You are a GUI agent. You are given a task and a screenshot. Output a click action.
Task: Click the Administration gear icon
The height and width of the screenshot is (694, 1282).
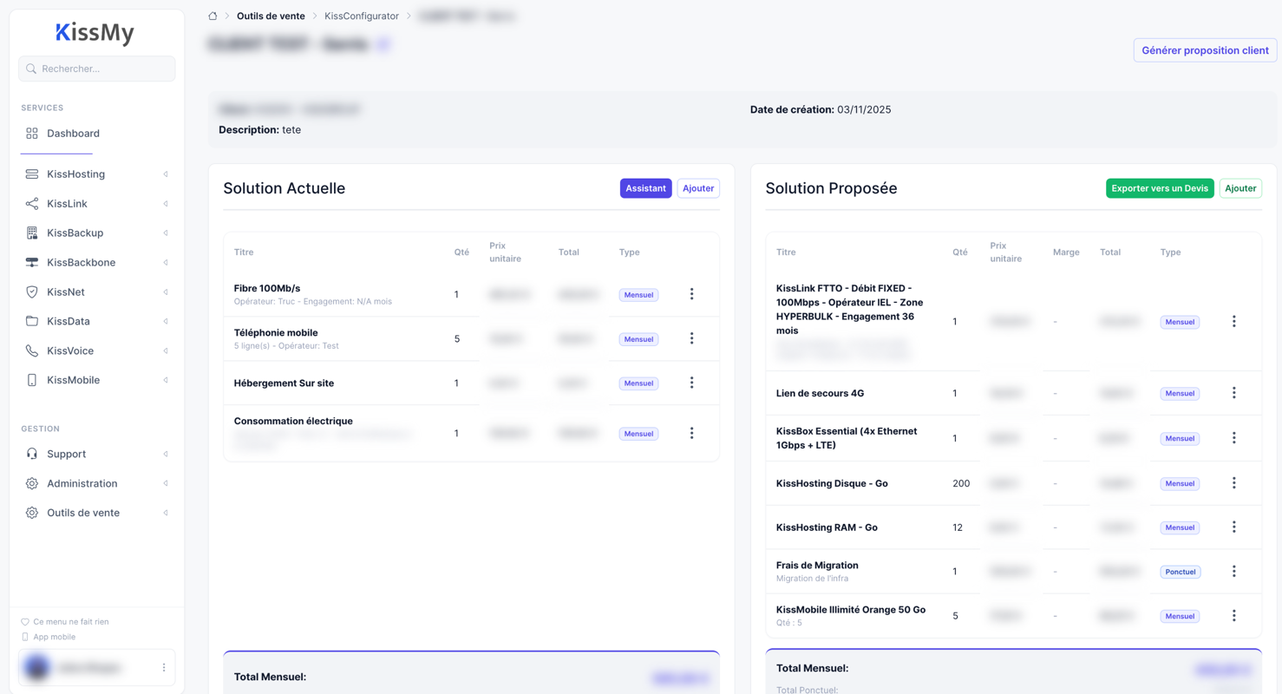(32, 483)
